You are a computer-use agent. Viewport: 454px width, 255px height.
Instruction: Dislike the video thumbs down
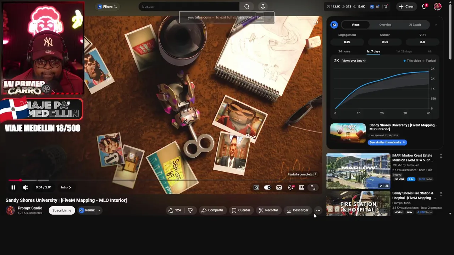(x=190, y=210)
